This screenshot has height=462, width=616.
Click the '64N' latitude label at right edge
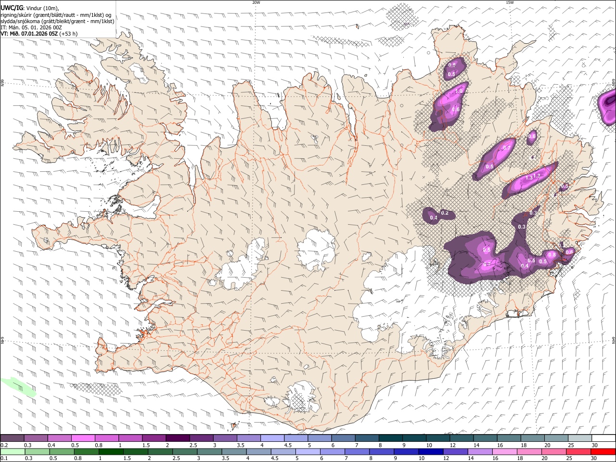pyautogui.click(x=614, y=340)
